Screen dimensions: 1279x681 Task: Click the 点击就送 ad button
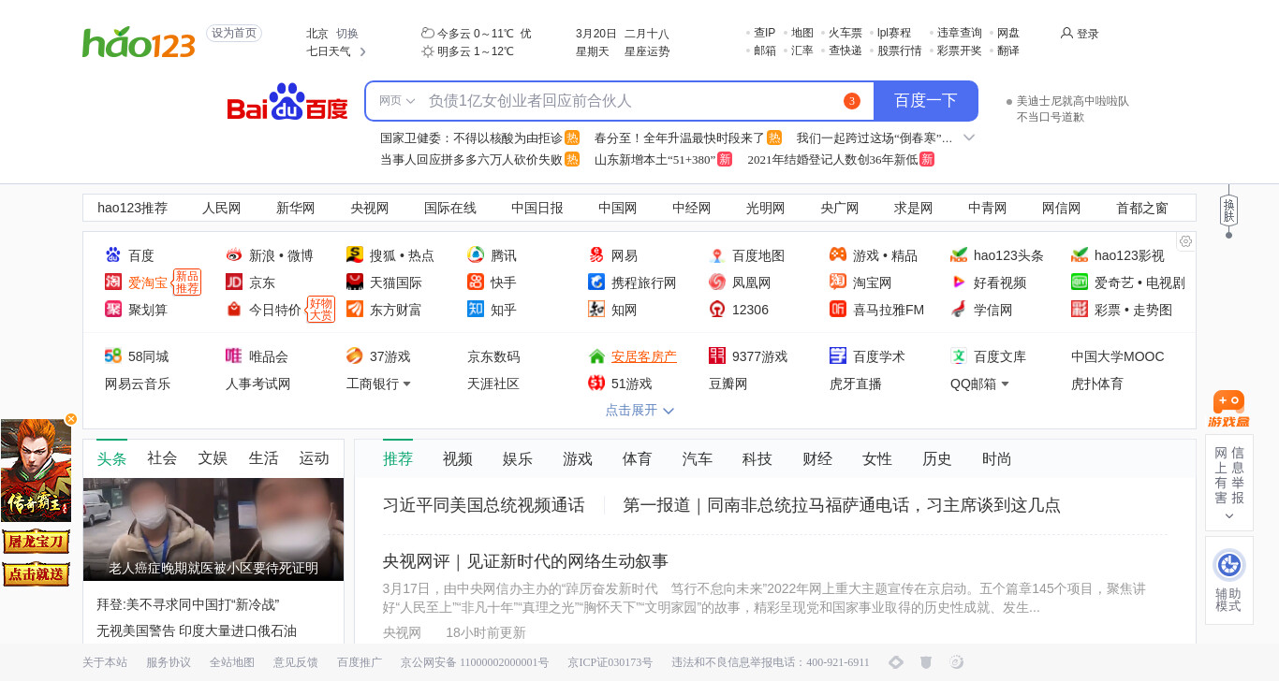[x=36, y=573]
